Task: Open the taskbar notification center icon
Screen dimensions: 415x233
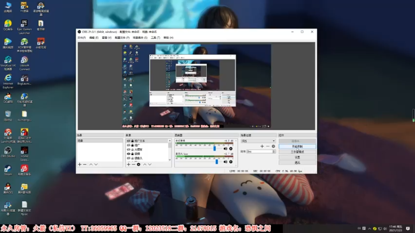Action: [408, 228]
